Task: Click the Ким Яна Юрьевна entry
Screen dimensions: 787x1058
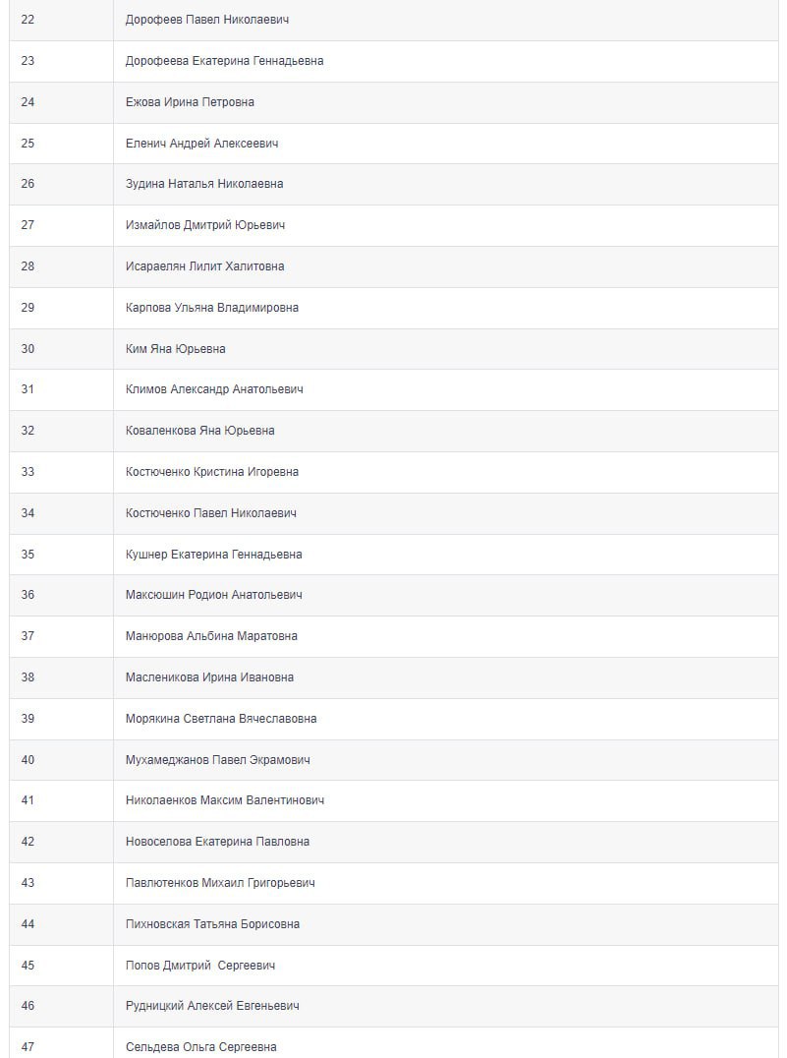Action: 176,349
